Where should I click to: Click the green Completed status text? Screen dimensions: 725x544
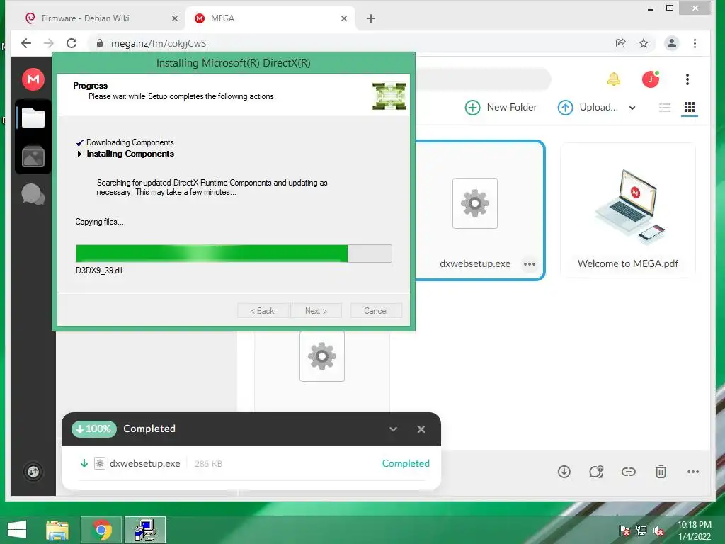406,463
